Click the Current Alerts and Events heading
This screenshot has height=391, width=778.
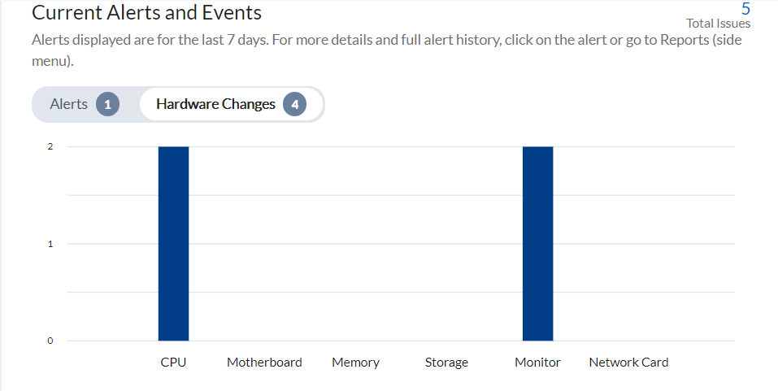[147, 12]
